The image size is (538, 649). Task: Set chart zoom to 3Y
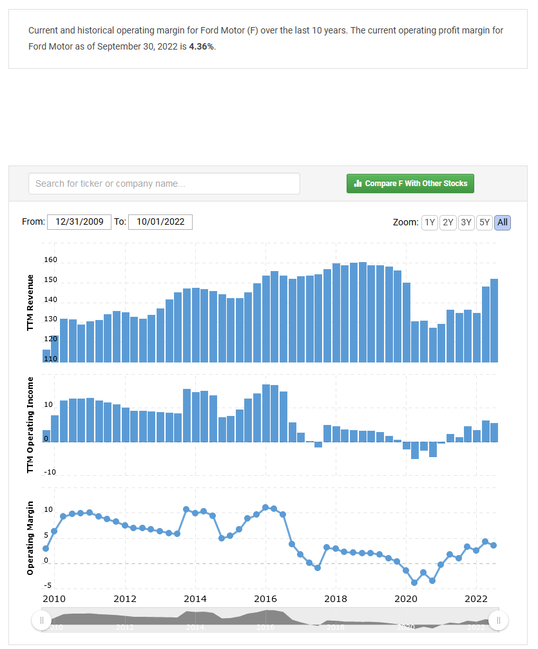(x=466, y=223)
